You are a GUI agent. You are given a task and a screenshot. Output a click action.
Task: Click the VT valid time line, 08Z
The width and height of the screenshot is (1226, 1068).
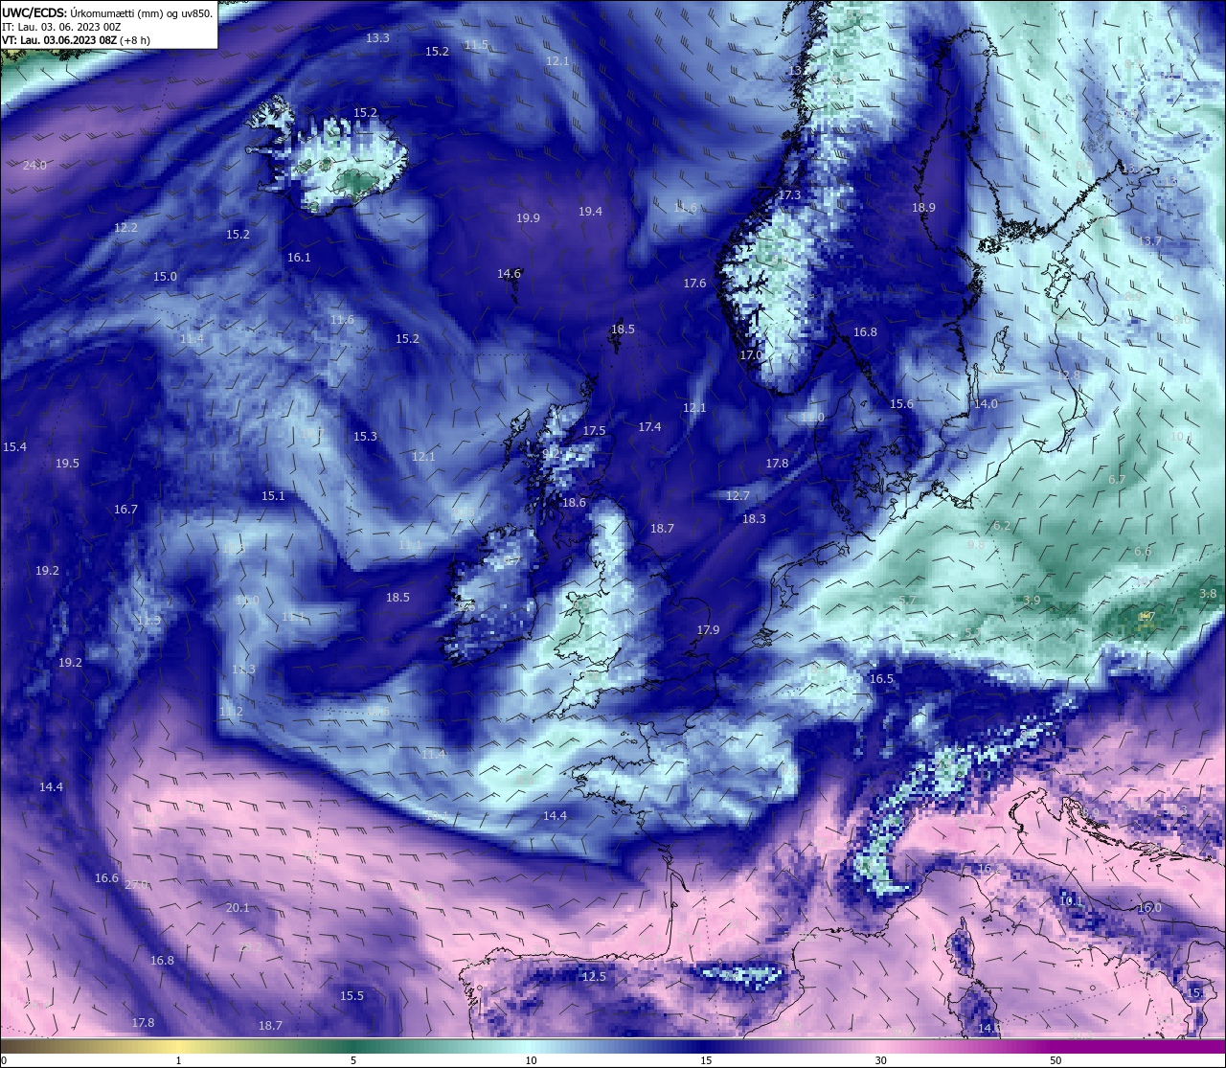[76, 40]
